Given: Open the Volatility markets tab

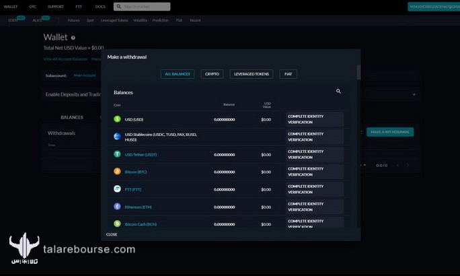Looking at the screenshot, I should pyautogui.click(x=141, y=20).
